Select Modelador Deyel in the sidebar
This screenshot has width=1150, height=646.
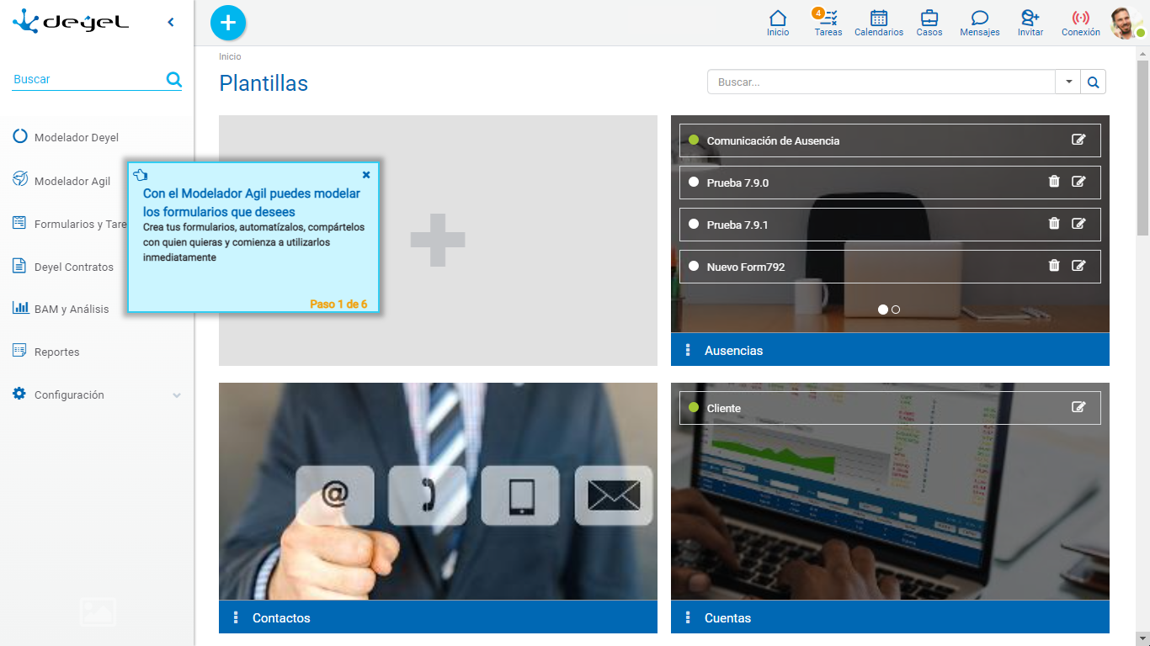(76, 137)
